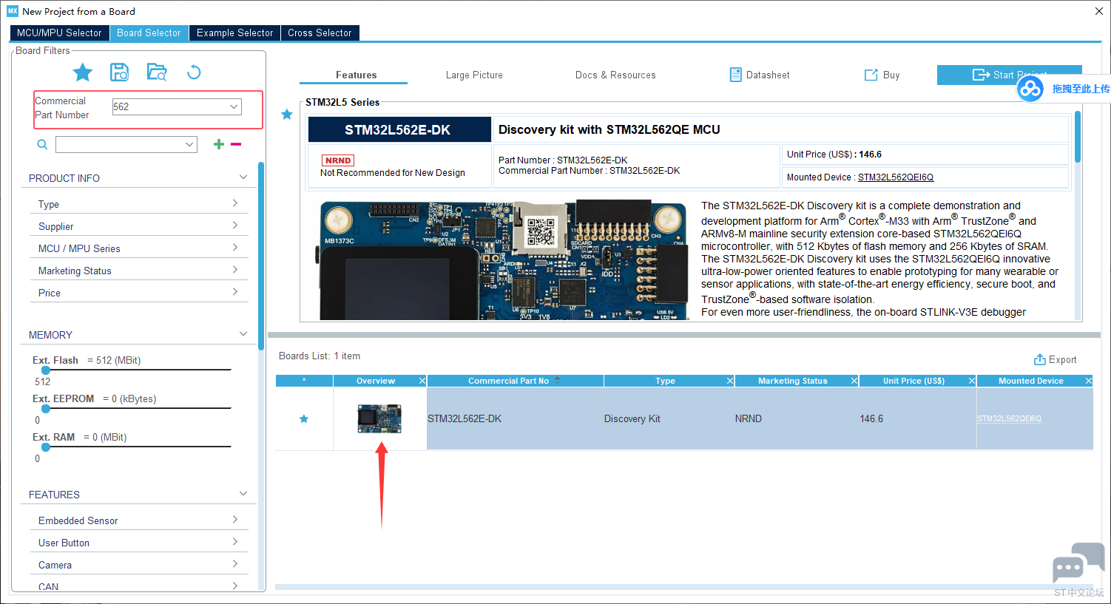Close the Unit Price column

coord(972,381)
